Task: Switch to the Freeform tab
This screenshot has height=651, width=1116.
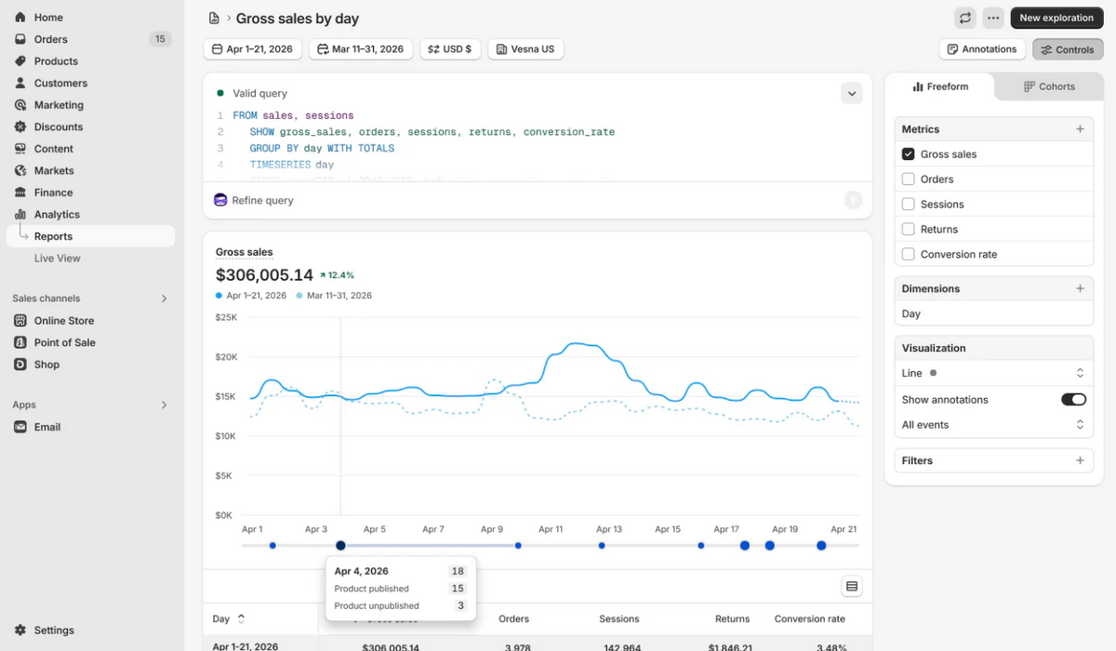Action: pos(939,86)
